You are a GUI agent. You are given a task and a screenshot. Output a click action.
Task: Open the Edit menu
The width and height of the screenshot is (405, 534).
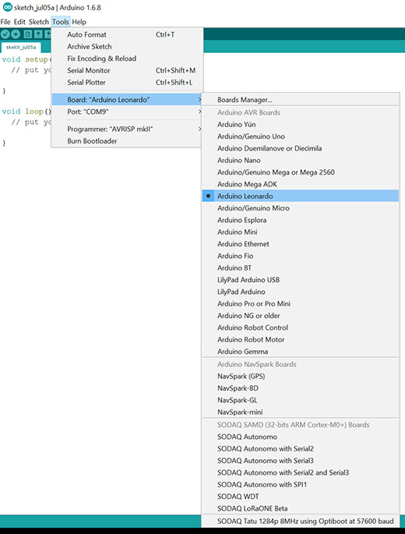point(19,22)
